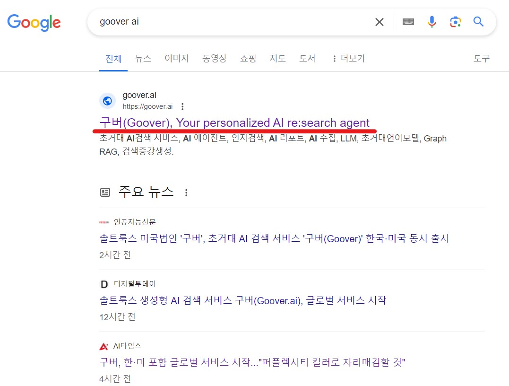Open 구버(Goover), Your personalized AI re:search agent result

[234, 123]
